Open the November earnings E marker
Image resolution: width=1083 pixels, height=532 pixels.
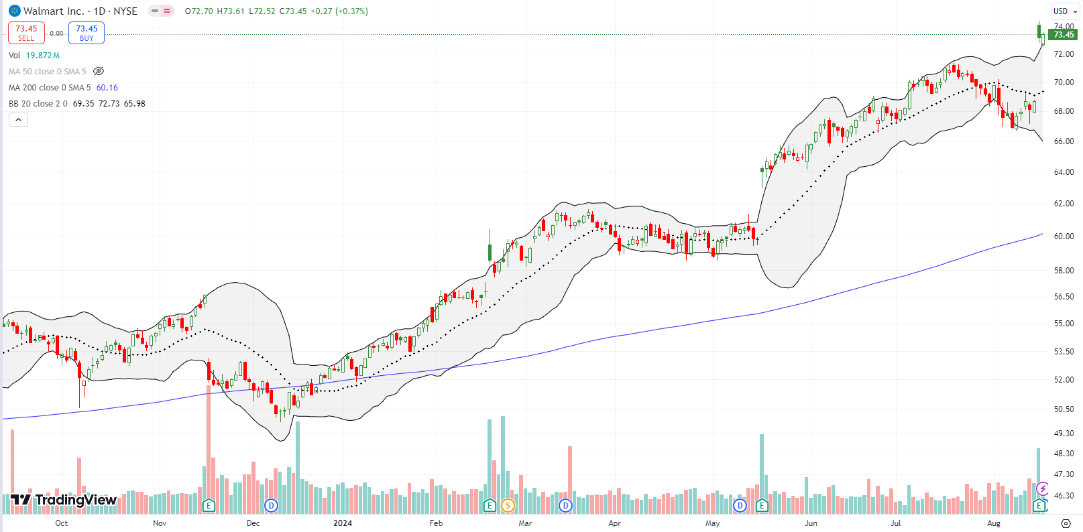pos(209,505)
